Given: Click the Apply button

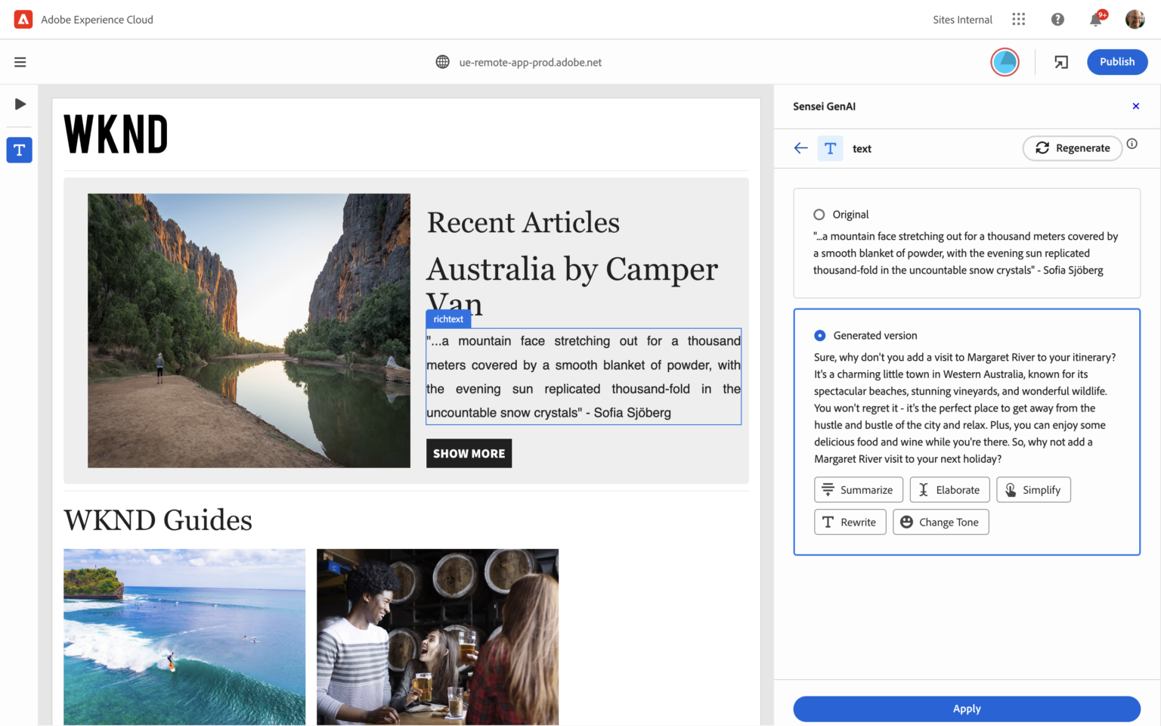Looking at the screenshot, I should tap(966, 709).
